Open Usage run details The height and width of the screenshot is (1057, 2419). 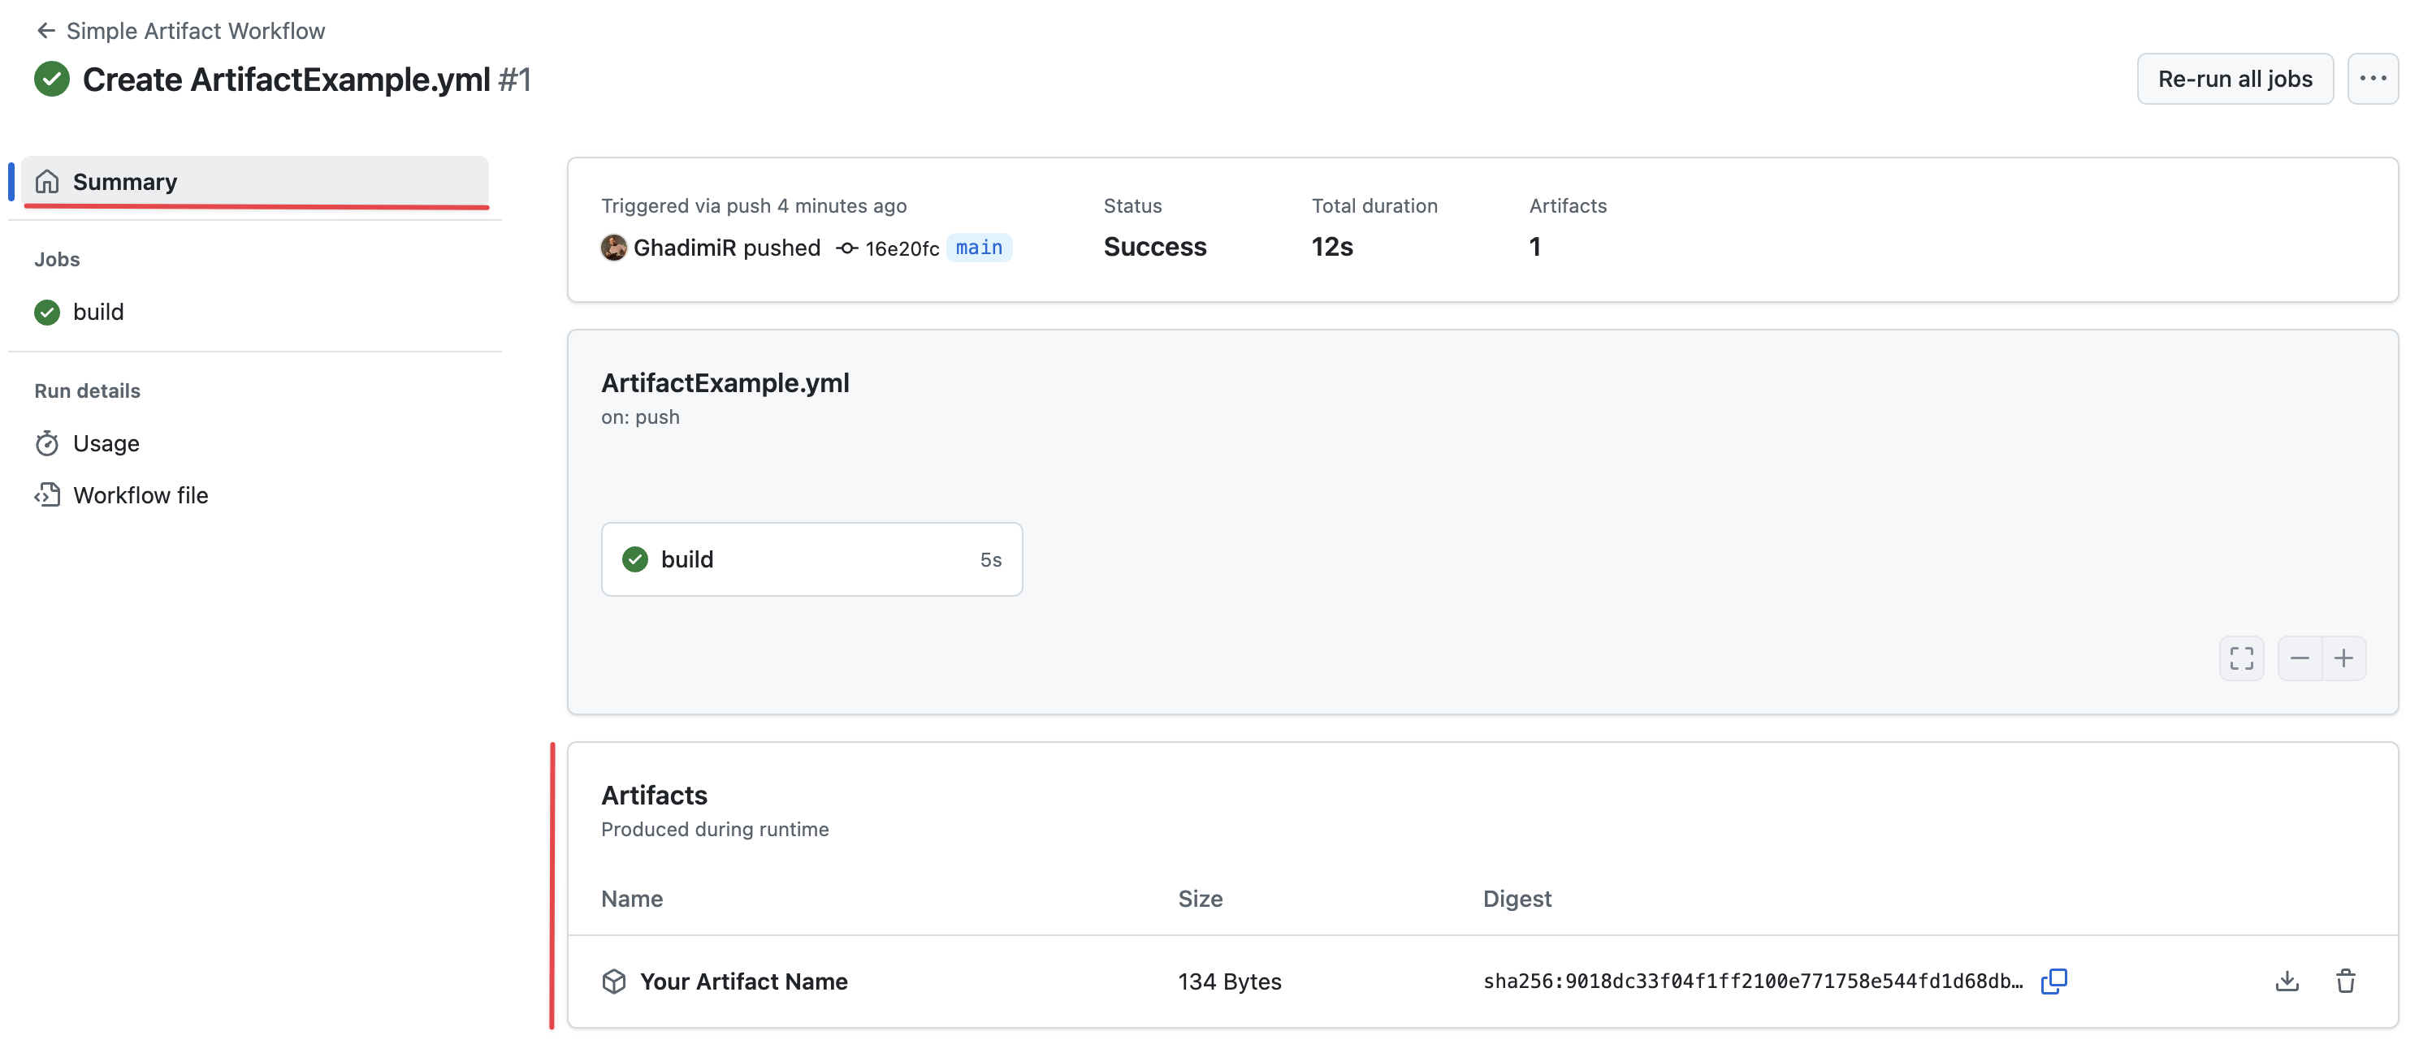tap(105, 443)
